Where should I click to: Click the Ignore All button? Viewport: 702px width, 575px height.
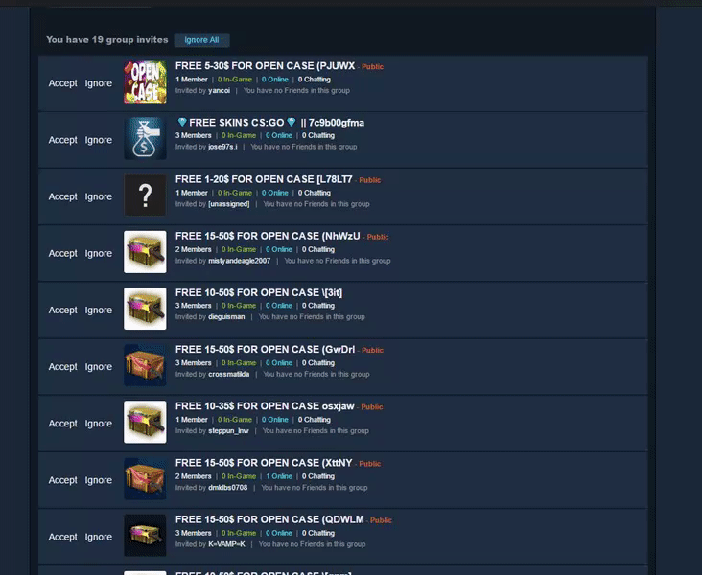click(x=202, y=40)
